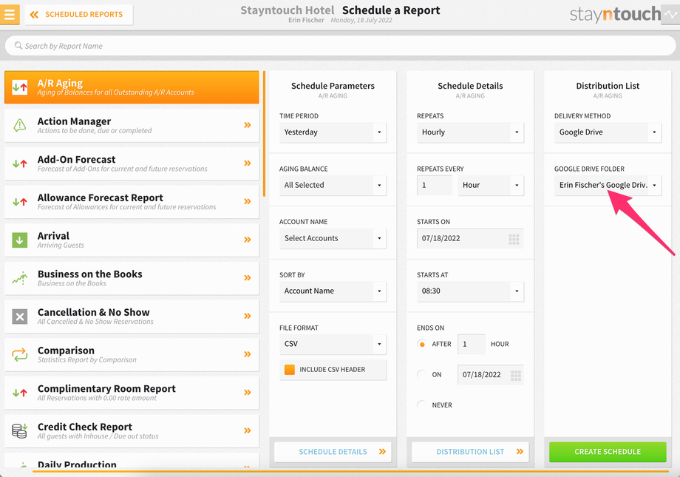Screen dimensions: 680x477
Task: Click the orange report list scrollbar
Action: (x=264, y=135)
